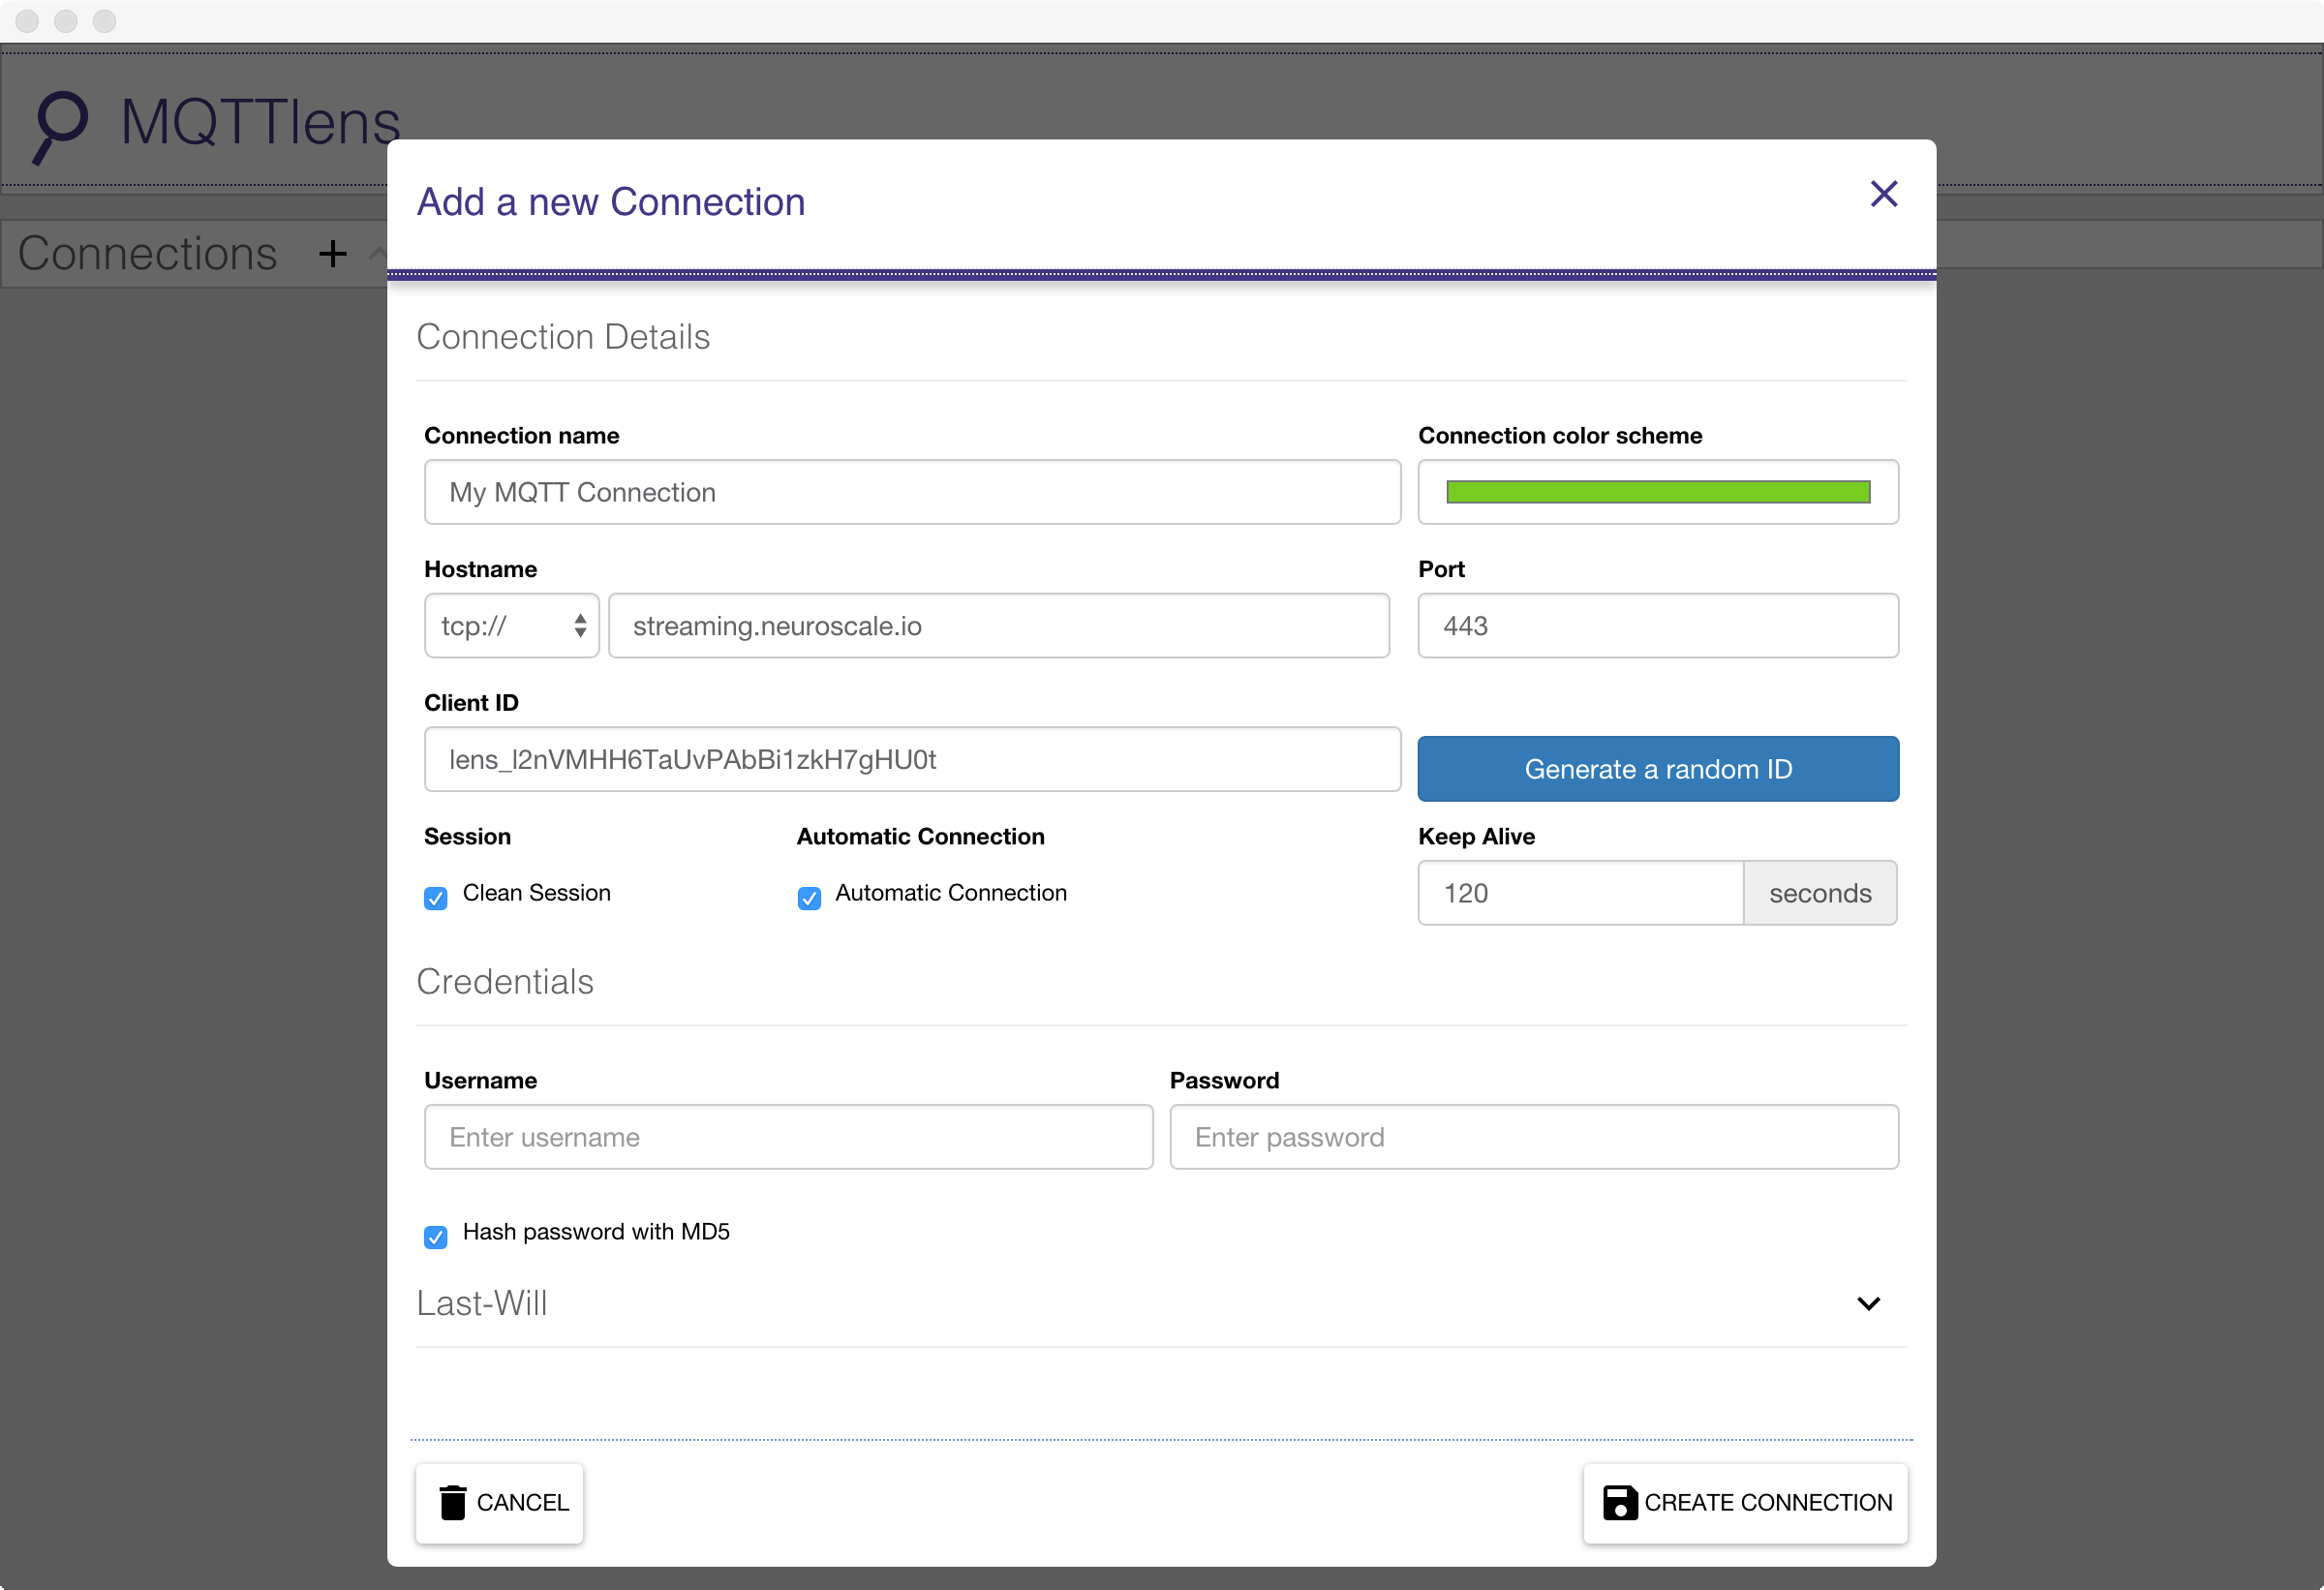The image size is (2324, 1590).
Task: Toggle the Automatic Connection checkbox
Action: 809,898
